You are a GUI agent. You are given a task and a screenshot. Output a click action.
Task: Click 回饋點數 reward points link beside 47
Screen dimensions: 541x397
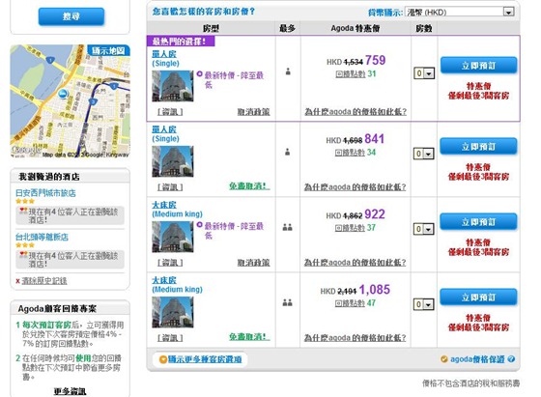[350, 303]
